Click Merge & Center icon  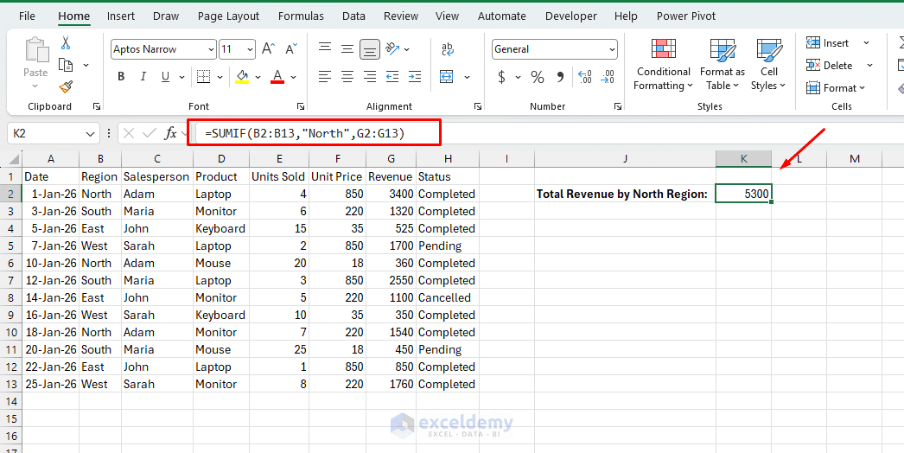coord(447,76)
